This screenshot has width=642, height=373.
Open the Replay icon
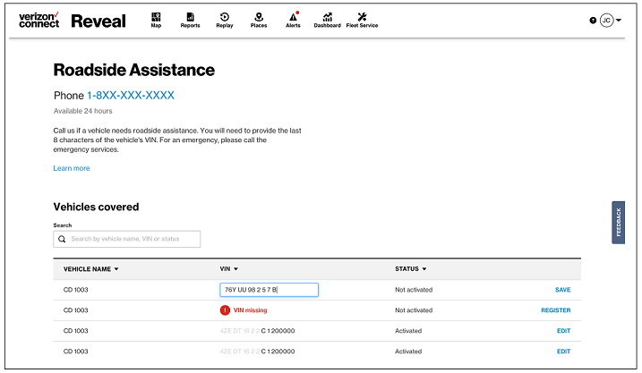tap(225, 19)
